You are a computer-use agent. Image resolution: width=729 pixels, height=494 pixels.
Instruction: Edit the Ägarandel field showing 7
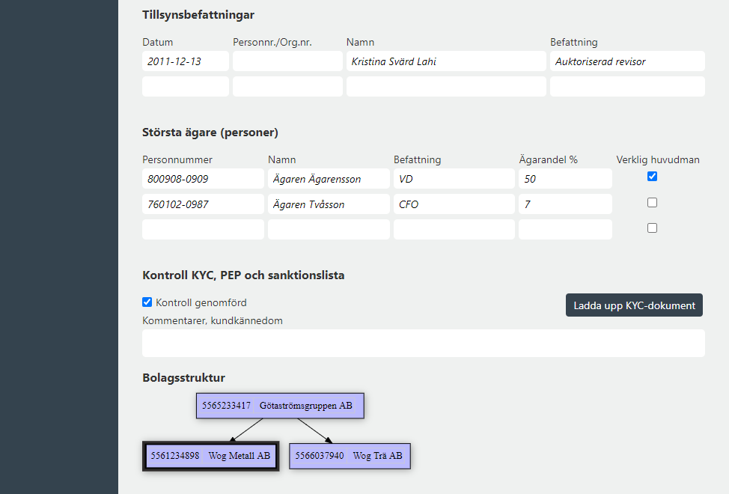(565, 204)
